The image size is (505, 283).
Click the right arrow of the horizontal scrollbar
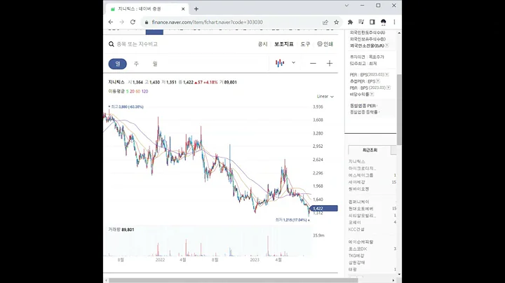393,280
